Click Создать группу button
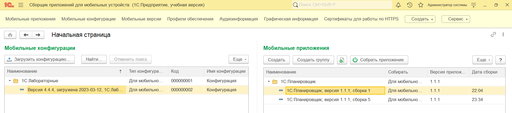 tap(313, 60)
